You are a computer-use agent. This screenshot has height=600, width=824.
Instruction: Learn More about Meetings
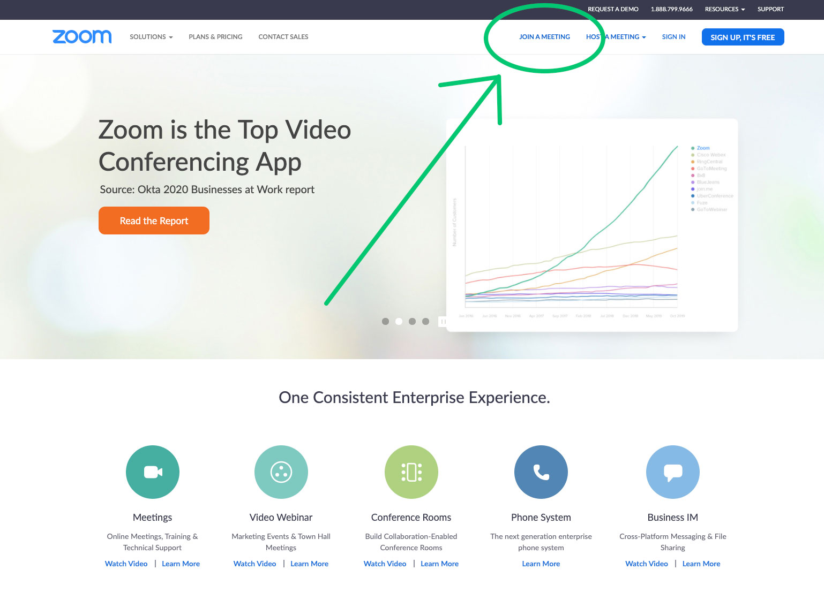pos(181,564)
